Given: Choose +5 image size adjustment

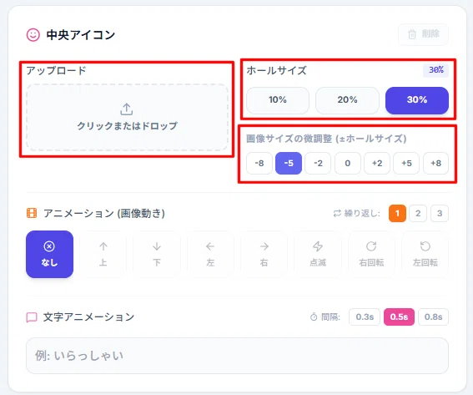Looking at the screenshot, I should tap(406, 164).
